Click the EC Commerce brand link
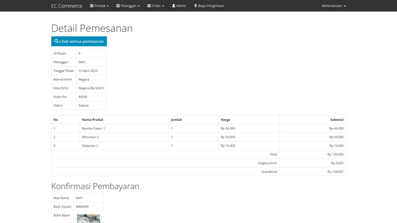 pos(67,6)
